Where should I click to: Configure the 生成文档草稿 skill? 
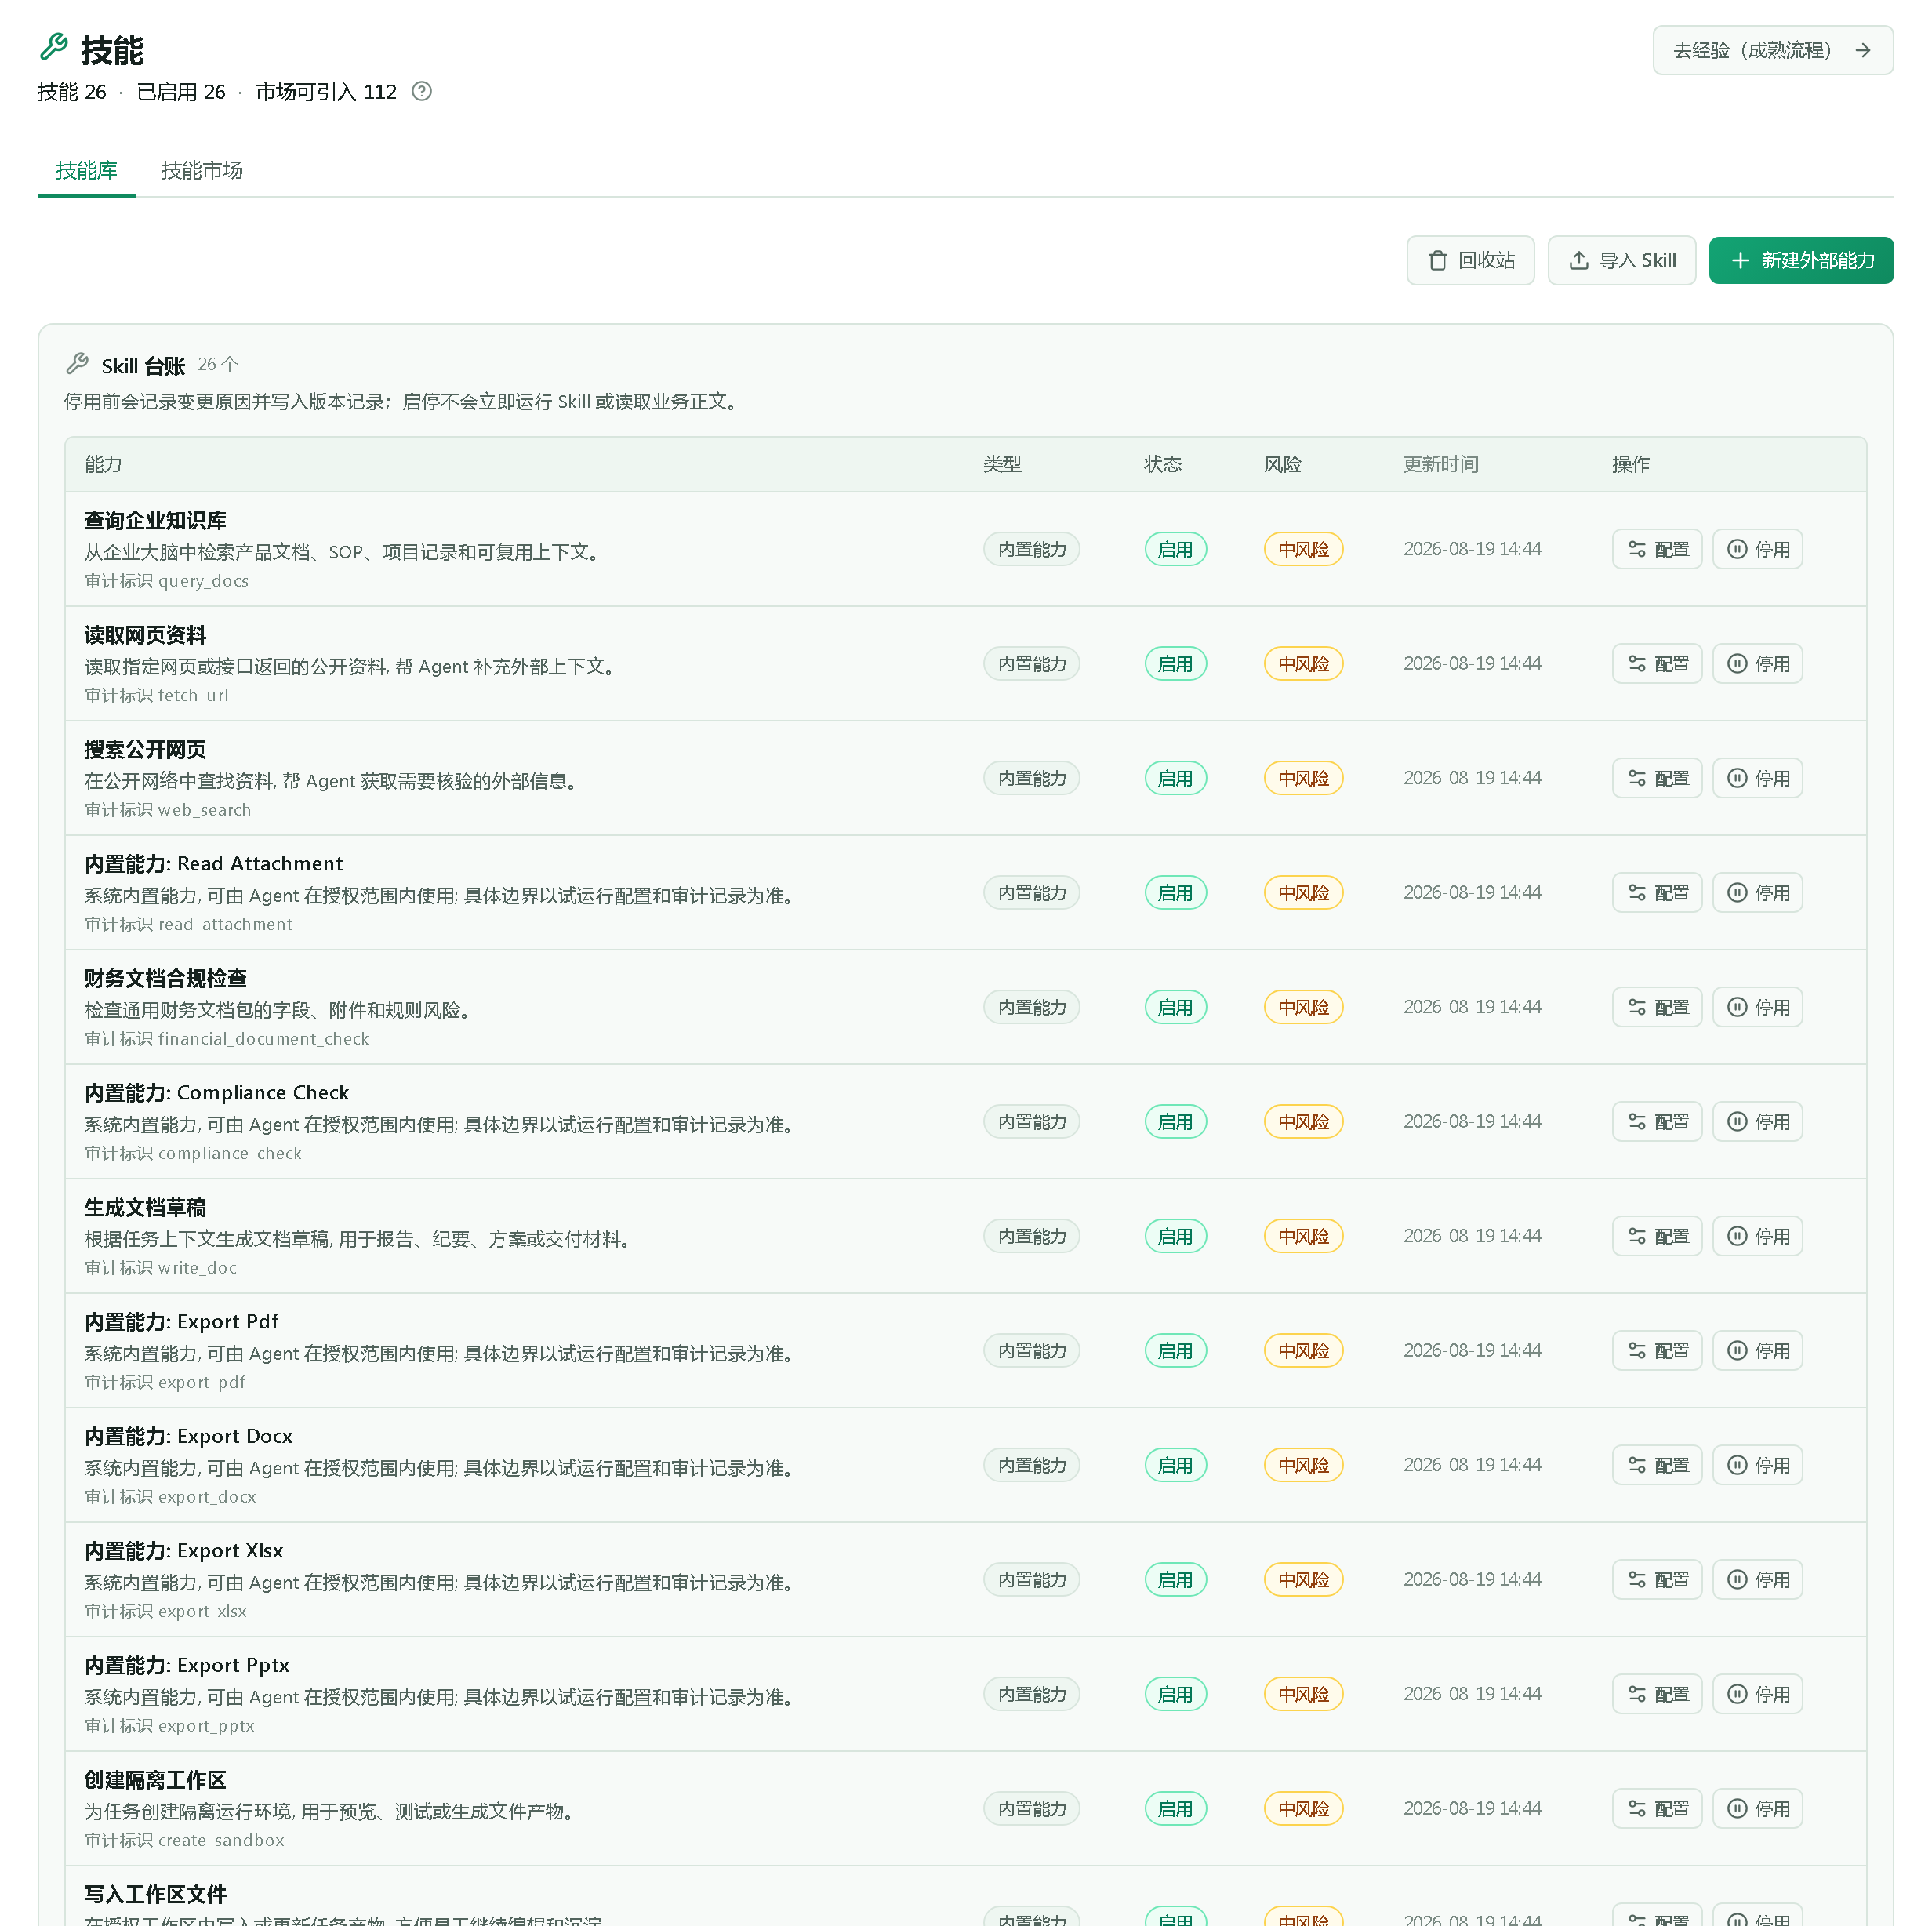(1657, 1236)
